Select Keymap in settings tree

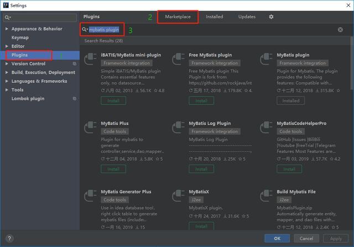click(x=20, y=38)
